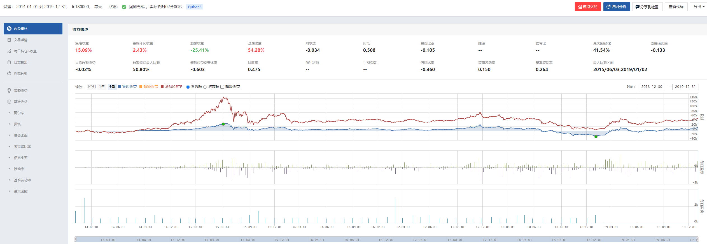Open 每日持仓&收益 in the sidebar
This screenshot has width=707, height=244.
tap(25, 51)
